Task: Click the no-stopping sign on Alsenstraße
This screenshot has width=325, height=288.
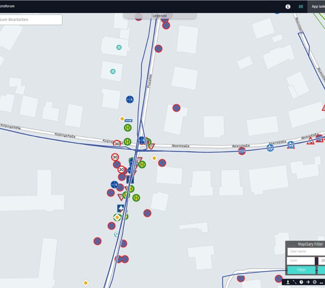Action: (x=242, y=151)
